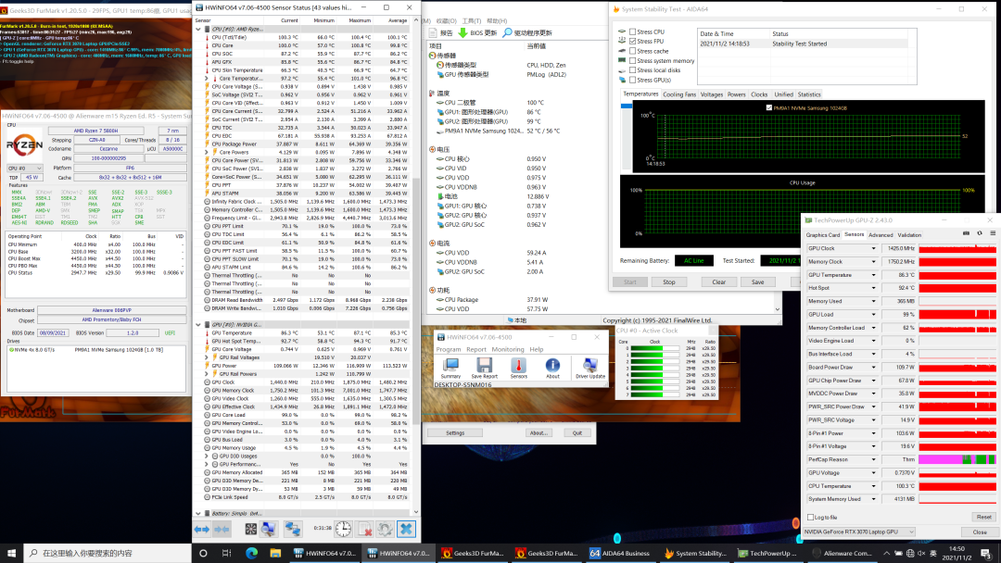Open GPU Load sensor dropdown in GPU-Z

coord(873,314)
